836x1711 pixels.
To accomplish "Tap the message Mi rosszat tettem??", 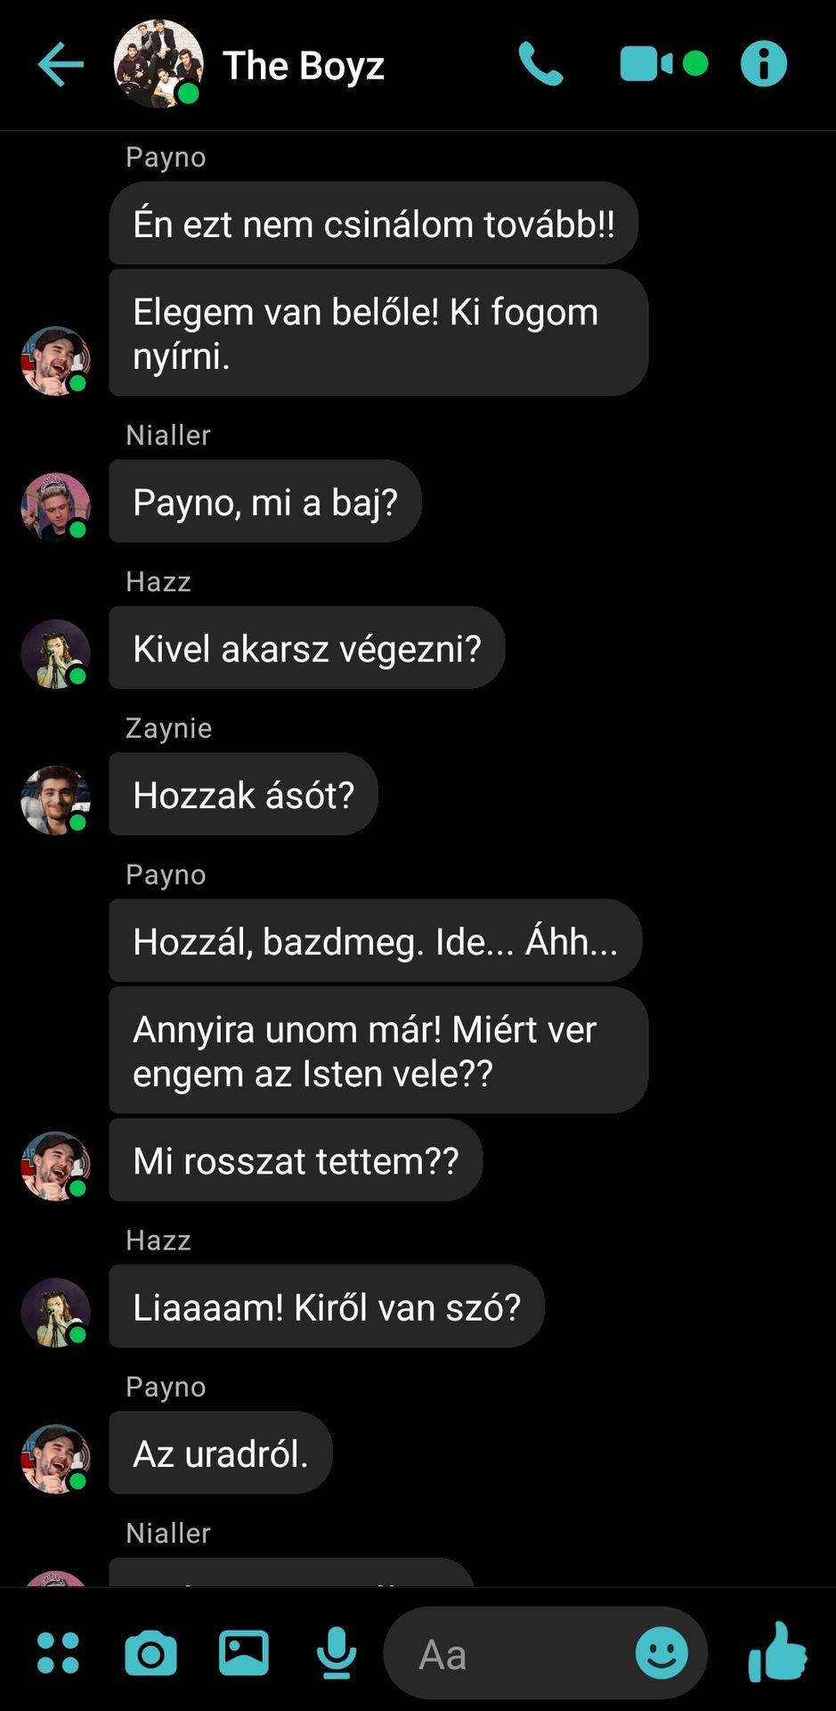I will 296,1160.
